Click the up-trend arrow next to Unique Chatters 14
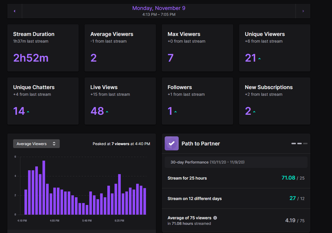This screenshot has height=233, width=332. [x=28, y=112]
